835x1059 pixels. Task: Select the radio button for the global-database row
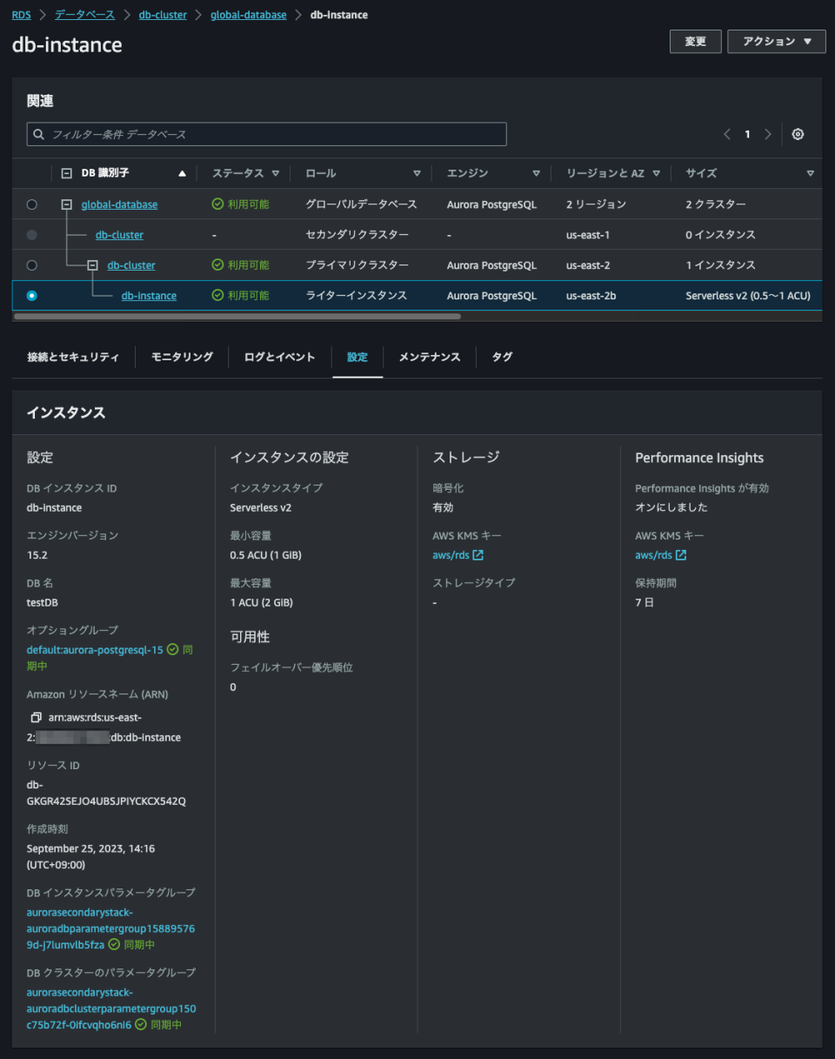(31, 204)
